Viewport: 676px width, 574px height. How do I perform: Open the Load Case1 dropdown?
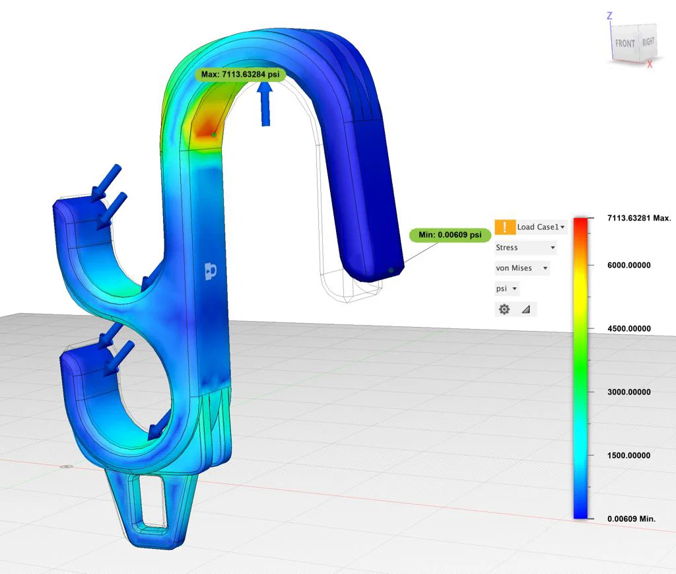[x=541, y=227]
